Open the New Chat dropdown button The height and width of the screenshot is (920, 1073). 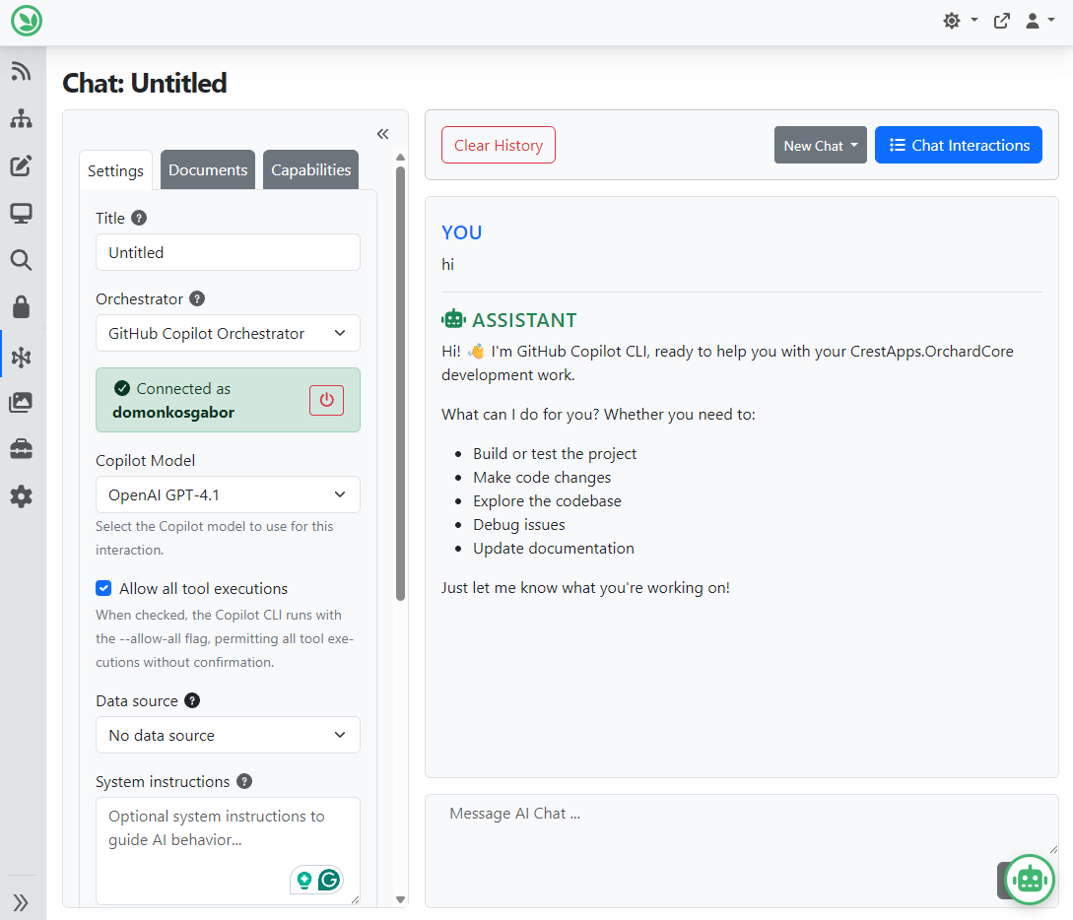coord(821,145)
